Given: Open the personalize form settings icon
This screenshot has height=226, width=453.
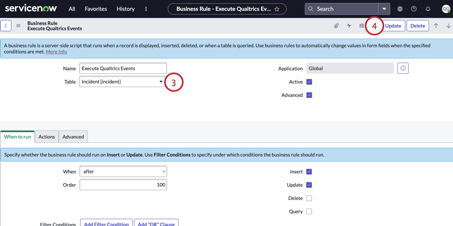Looking at the screenshot, I should pos(362,26).
